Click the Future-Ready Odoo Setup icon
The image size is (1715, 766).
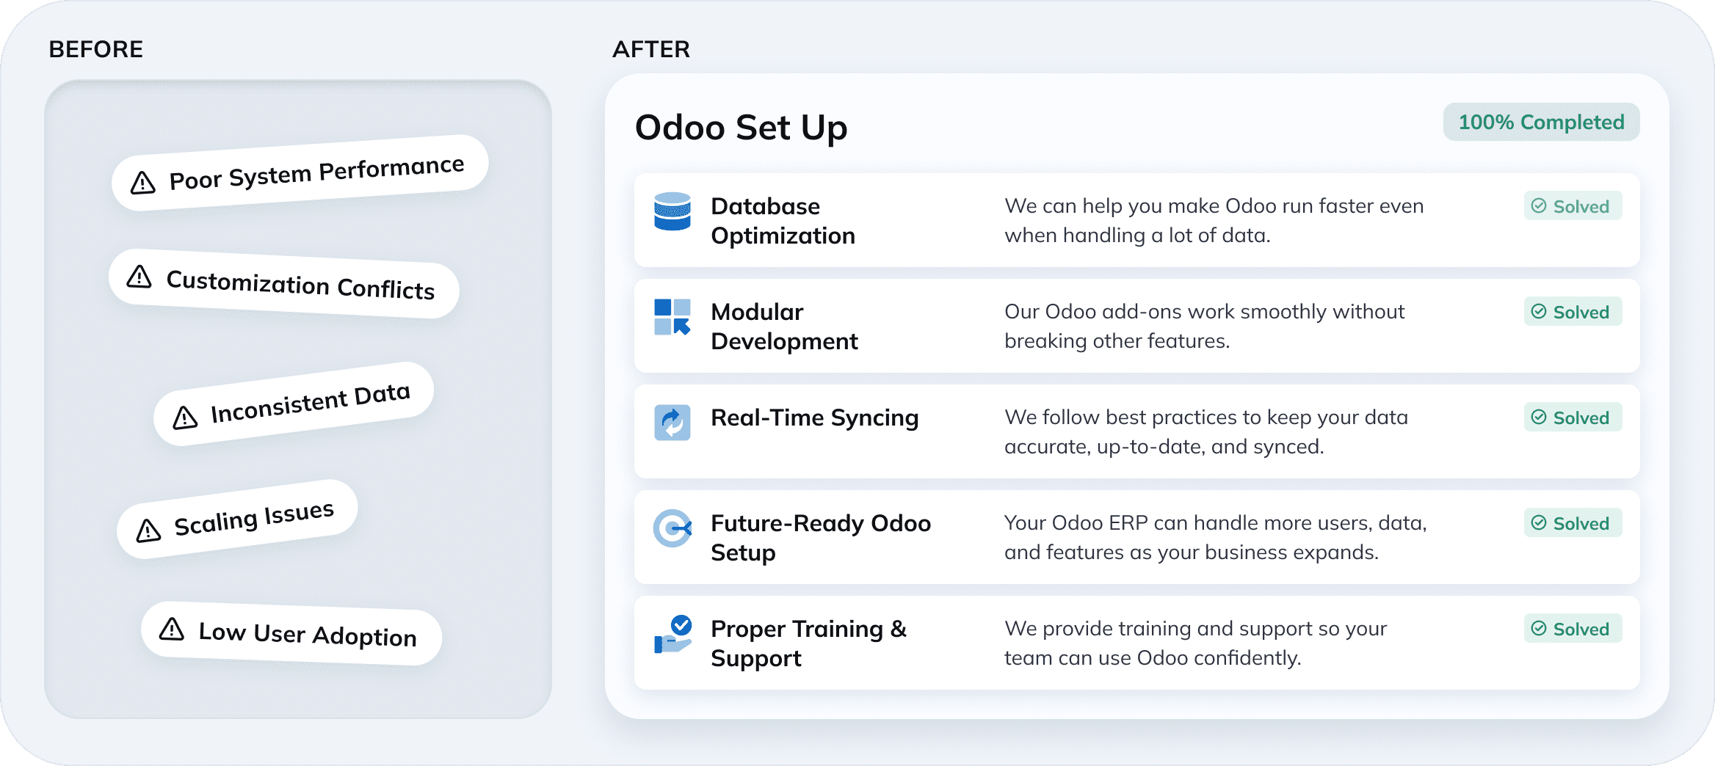[672, 528]
